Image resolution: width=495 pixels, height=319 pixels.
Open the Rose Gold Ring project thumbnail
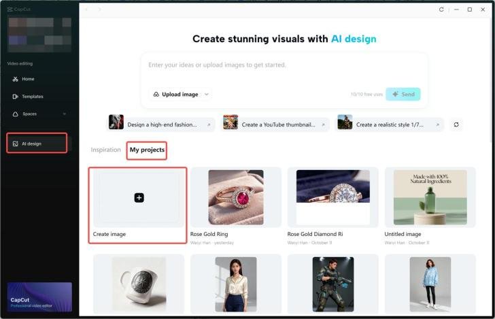(x=236, y=197)
